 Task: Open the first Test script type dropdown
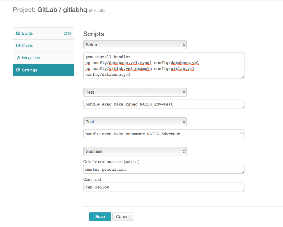pos(135,92)
